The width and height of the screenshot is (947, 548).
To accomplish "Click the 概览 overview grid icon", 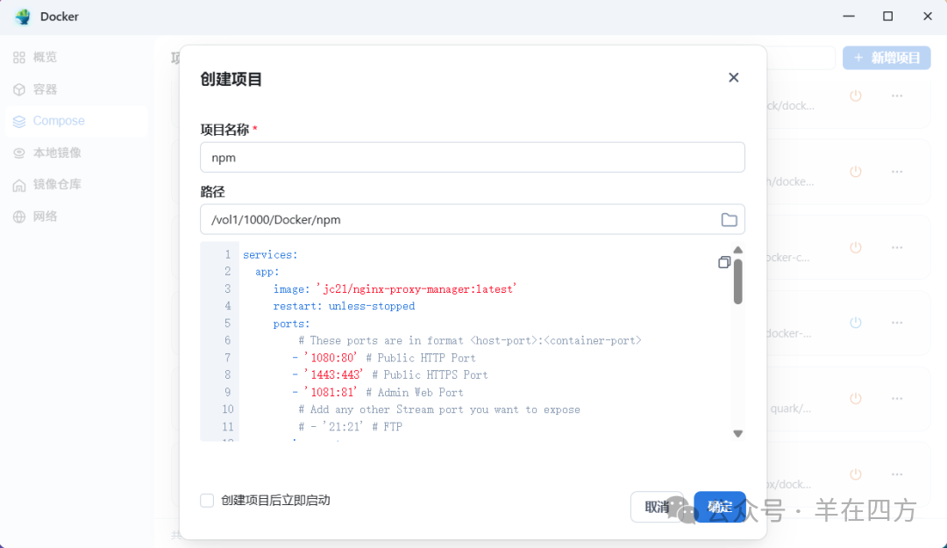I will pyautogui.click(x=19, y=58).
